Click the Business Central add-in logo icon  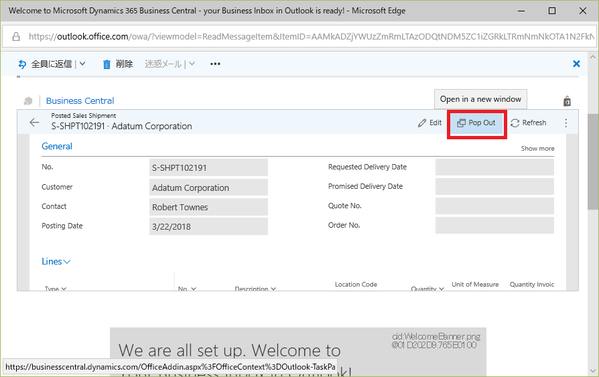tap(28, 101)
